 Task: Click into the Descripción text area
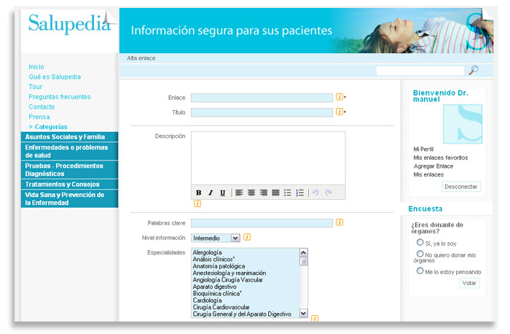268,158
